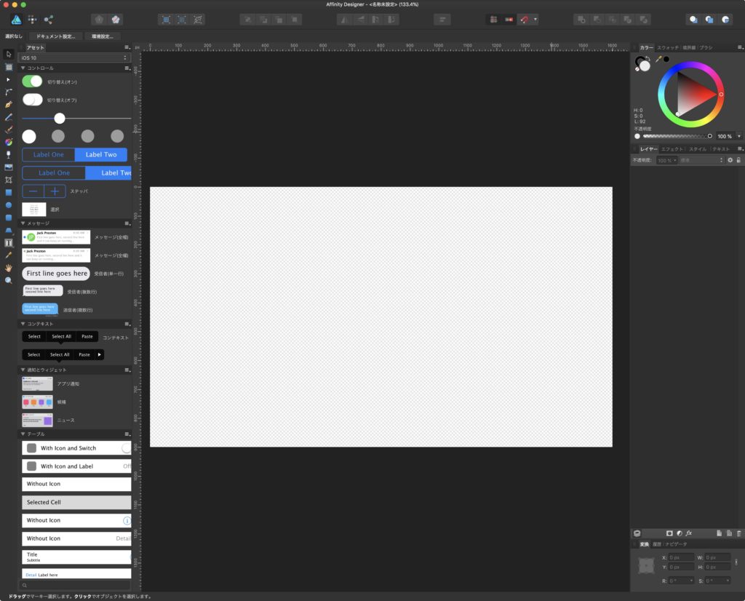Collapse the メッセージ assets section
Screen dimensions: 745x601
tap(23, 223)
